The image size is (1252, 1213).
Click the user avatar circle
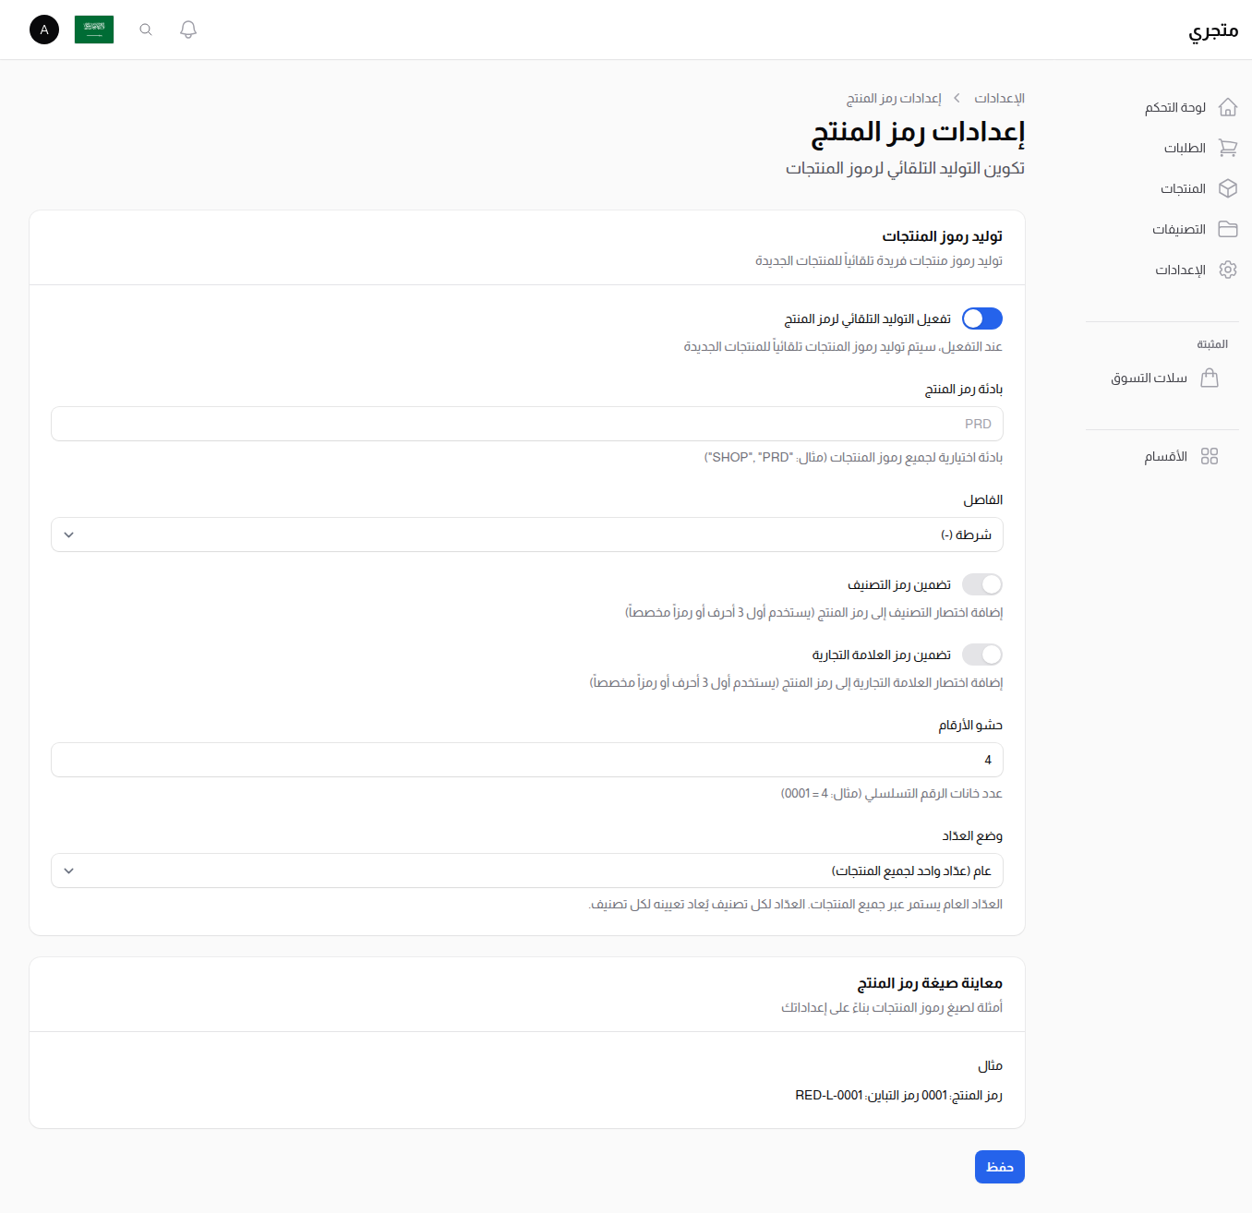click(43, 30)
